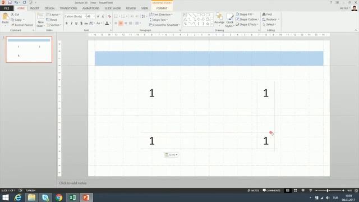Click the zoom slider handle
The height and width of the screenshot is (202, 359).
pyautogui.click(x=328, y=190)
